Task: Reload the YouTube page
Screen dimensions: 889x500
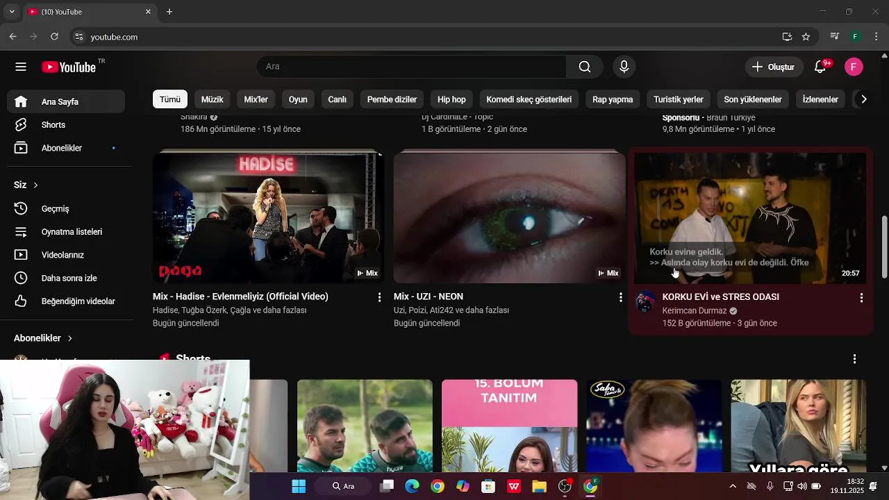Action: [54, 37]
